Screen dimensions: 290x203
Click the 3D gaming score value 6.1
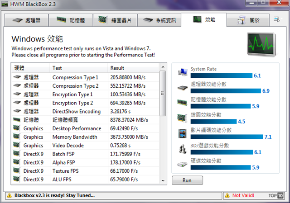(x=258, y=152)
